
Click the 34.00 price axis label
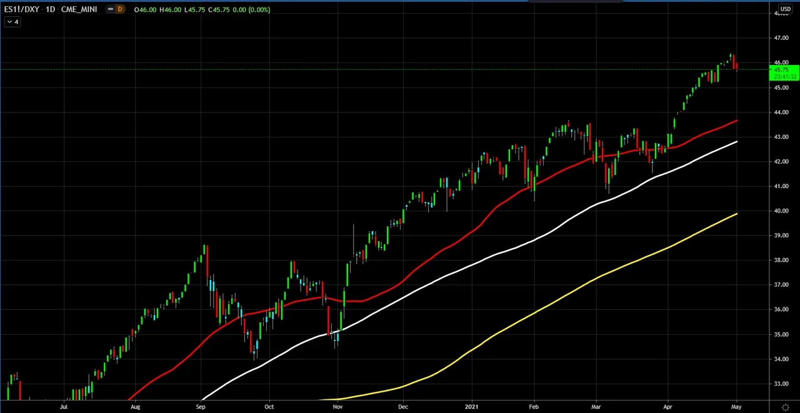(781, 359)
